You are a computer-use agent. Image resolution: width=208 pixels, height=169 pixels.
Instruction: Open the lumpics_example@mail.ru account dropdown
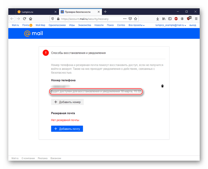pos(171,25)
